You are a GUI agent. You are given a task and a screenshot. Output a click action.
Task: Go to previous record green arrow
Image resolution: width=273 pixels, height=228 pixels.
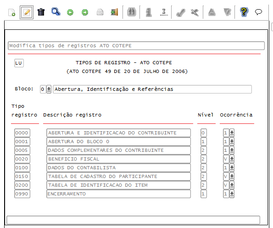70,12
